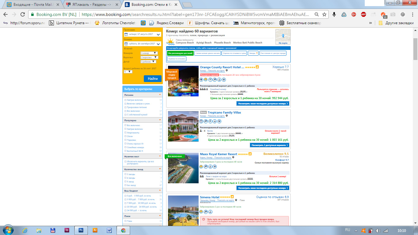Open Adobe InDesign from the taskbar
418x235 pixels.
pos(67,230)
